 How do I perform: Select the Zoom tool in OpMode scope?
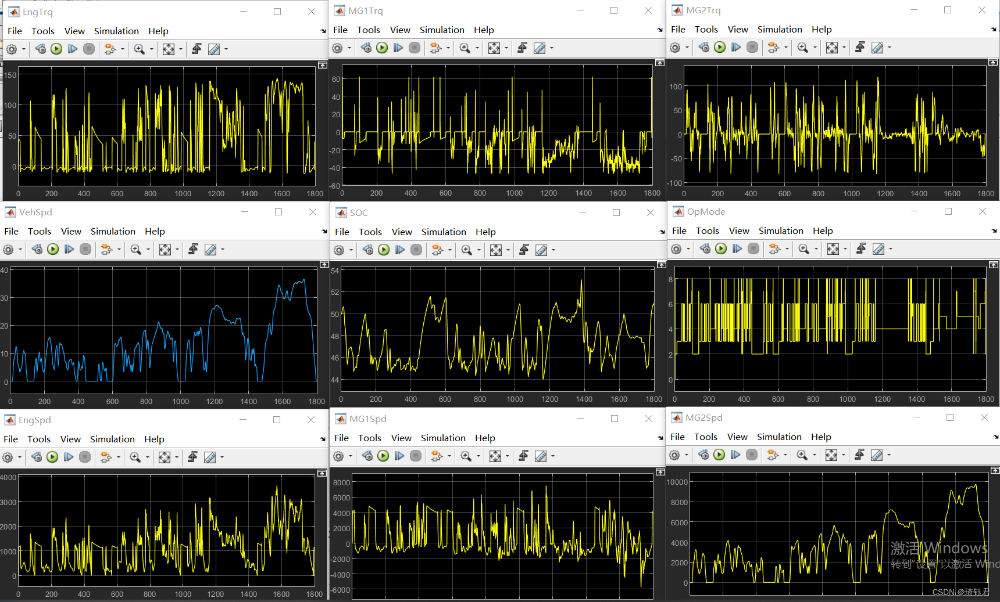coord(803,249)
